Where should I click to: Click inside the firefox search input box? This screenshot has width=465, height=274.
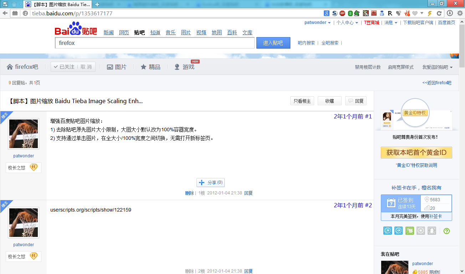(154, 43)
